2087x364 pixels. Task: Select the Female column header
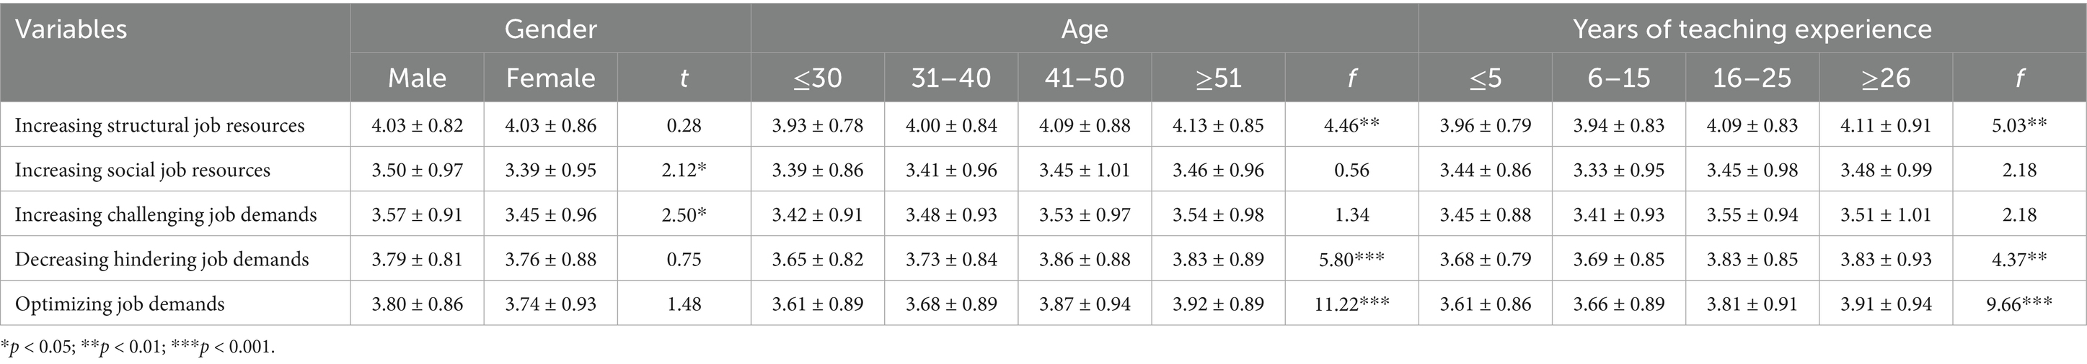(x=550, y=78)
